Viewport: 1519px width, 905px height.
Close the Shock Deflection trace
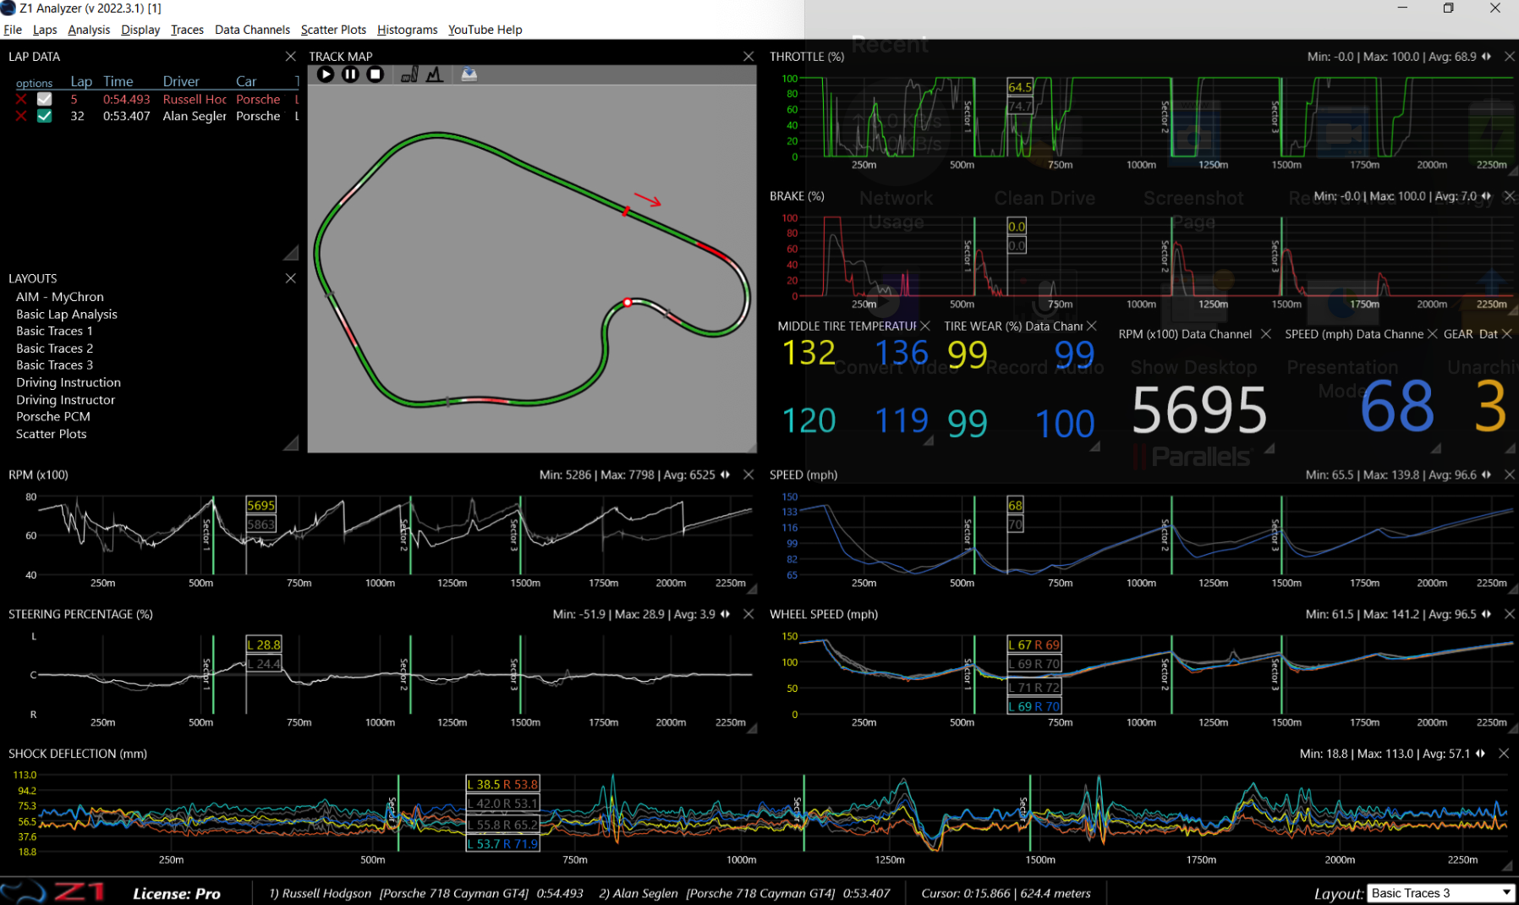1504,753
